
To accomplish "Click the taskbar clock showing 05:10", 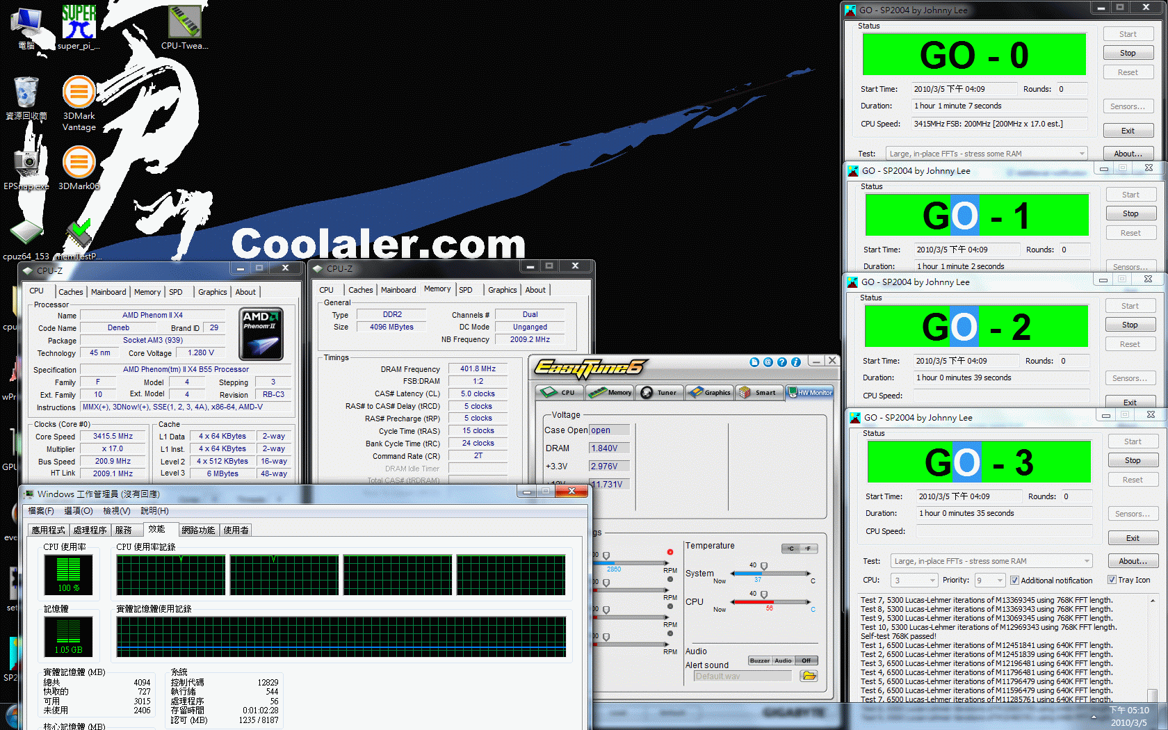I will (1129, 716).
